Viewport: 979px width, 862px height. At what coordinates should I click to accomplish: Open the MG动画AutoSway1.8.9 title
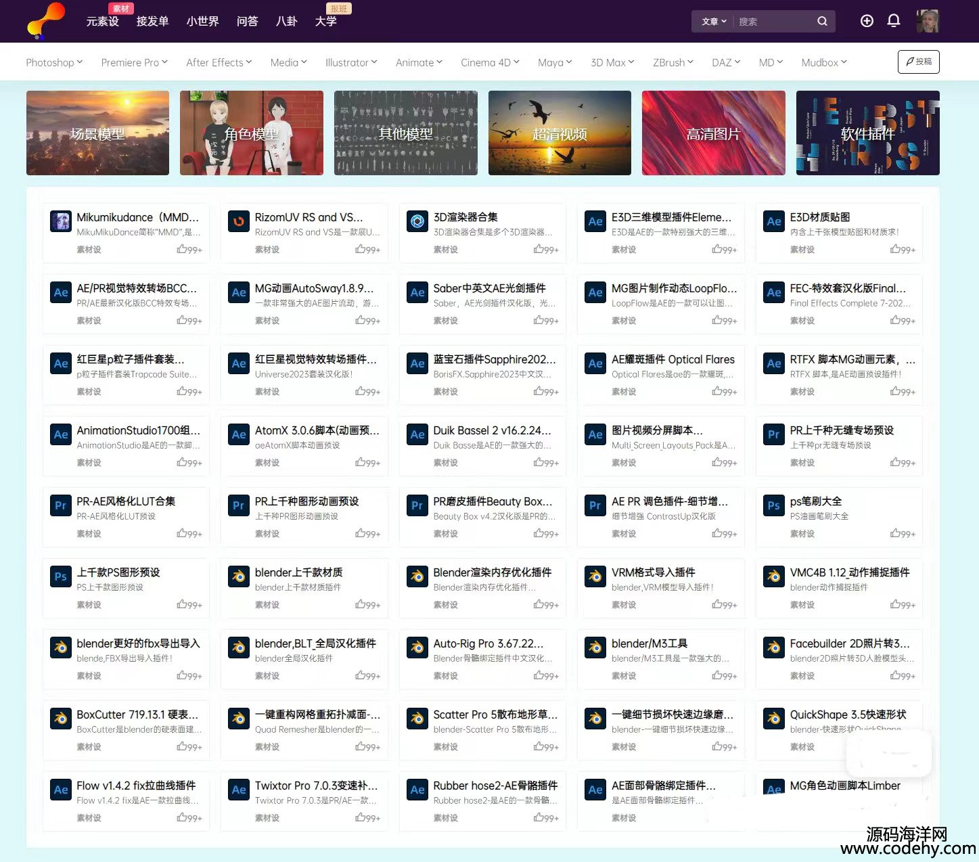pos(314,288)
